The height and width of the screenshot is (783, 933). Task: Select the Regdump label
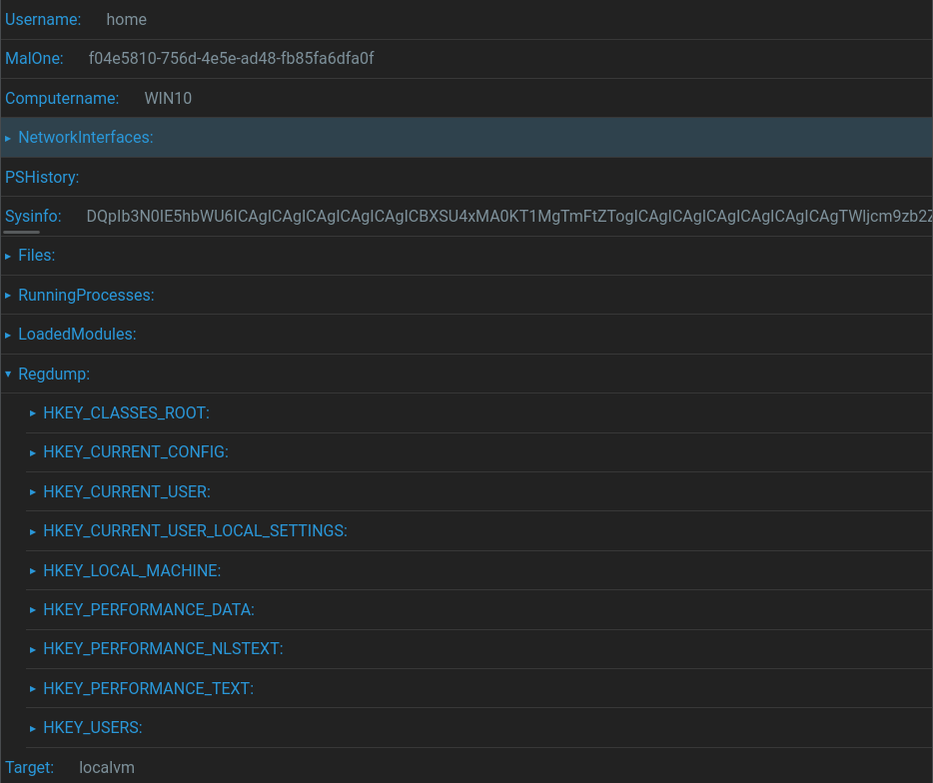coord(54,375)
